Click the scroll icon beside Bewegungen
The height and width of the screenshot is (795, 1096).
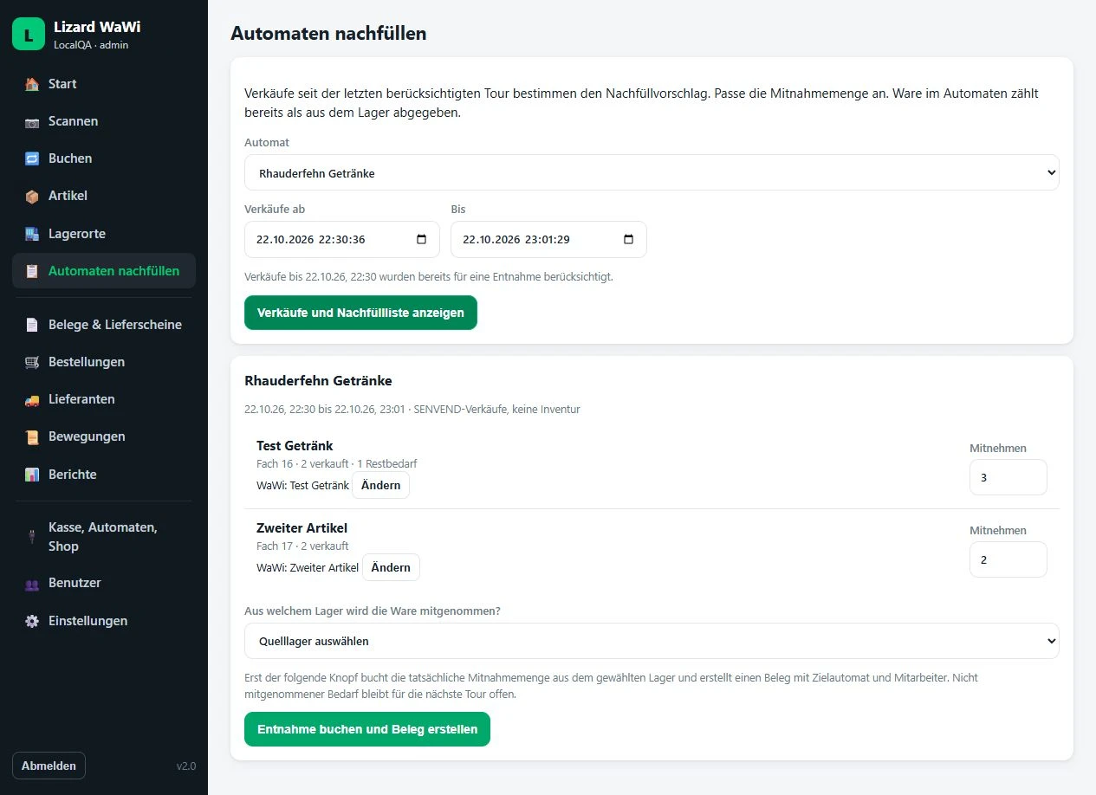click(32, 436)
